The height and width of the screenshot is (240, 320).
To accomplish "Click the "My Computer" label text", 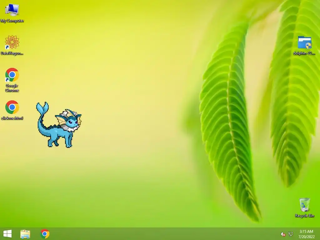I will [12, 21].
